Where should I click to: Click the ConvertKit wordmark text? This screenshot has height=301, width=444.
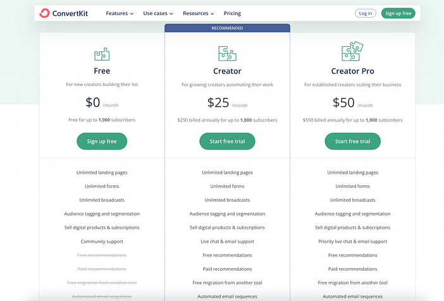[70, 13]
